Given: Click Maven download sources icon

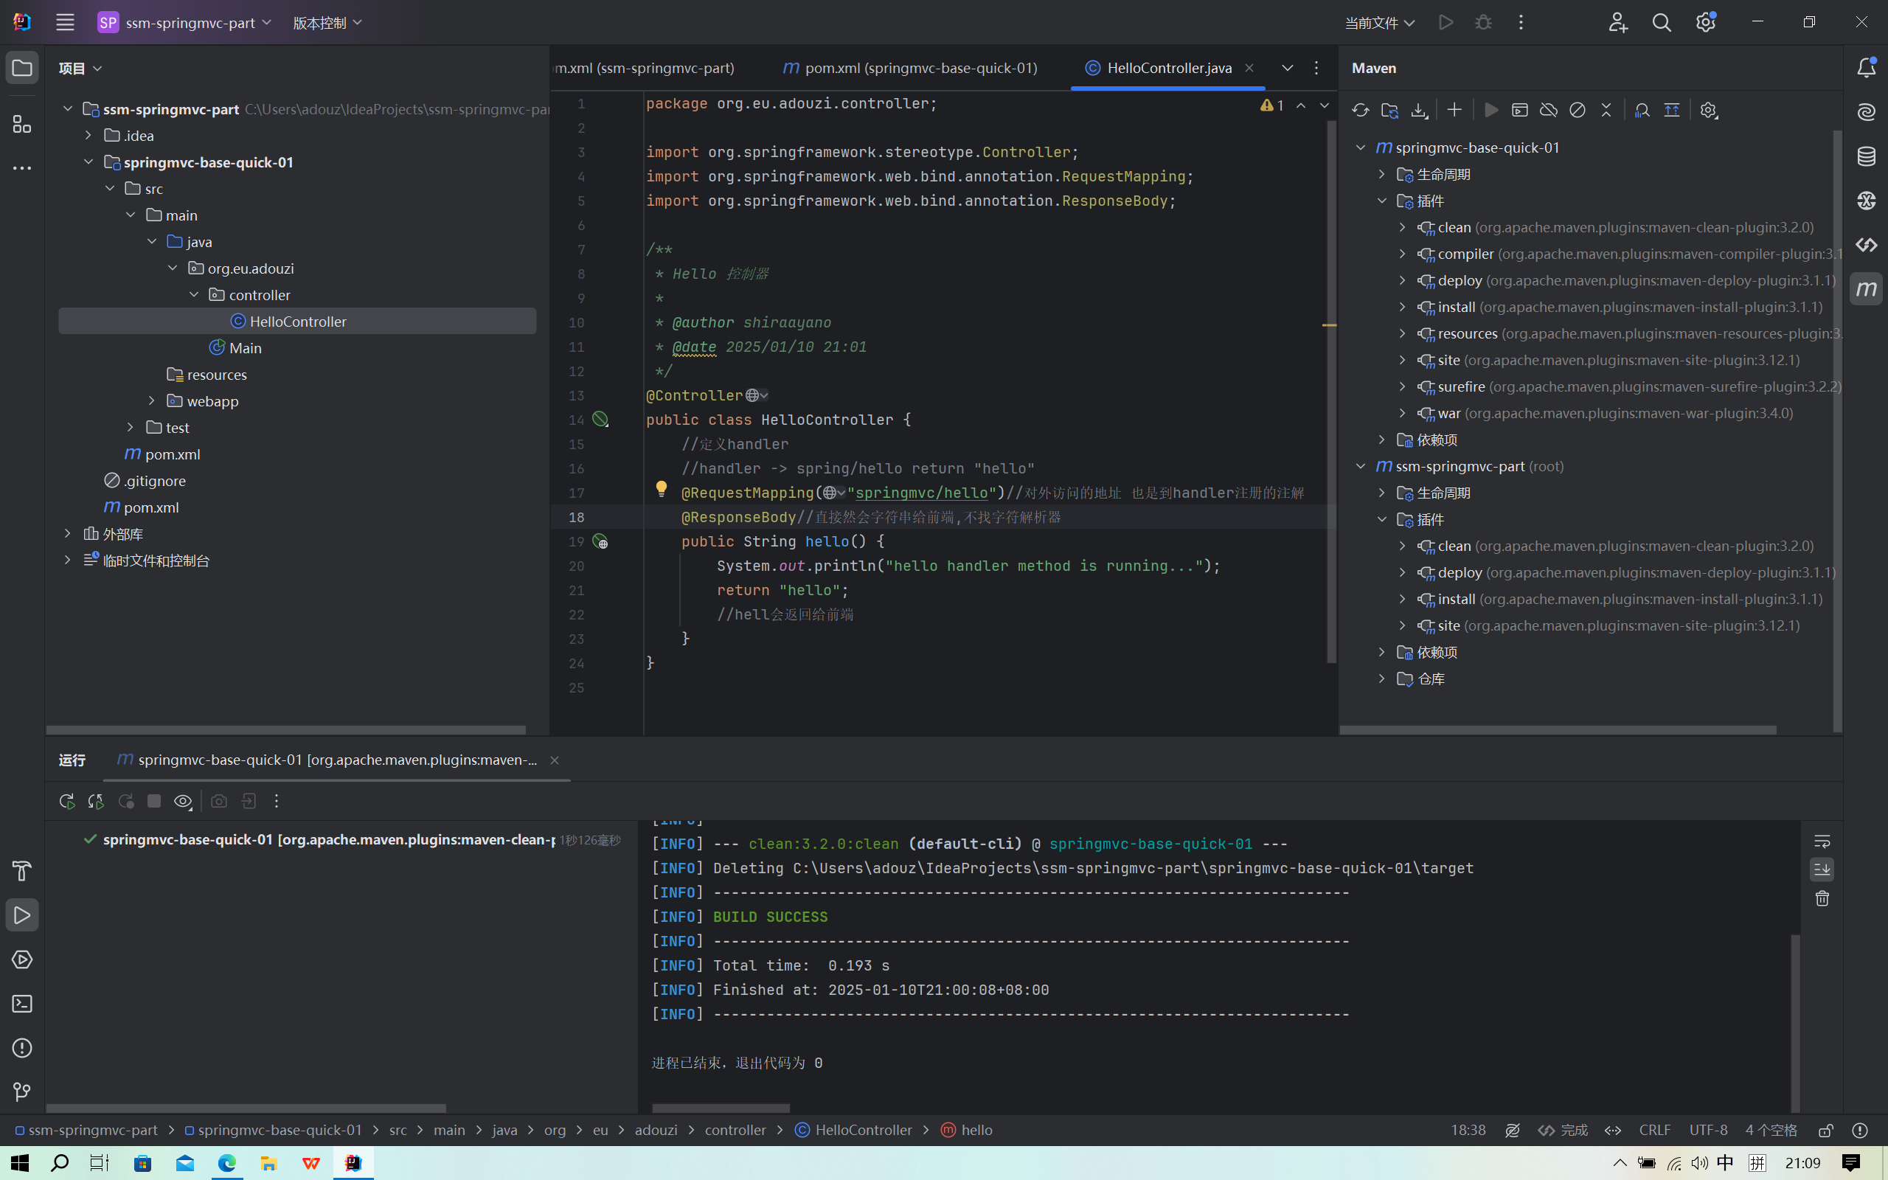Looking at the screenshot, I should 1419,110.
